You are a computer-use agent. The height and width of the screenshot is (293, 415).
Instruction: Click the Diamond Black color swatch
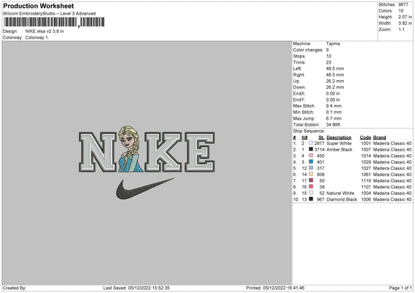(x=311, y=199)
